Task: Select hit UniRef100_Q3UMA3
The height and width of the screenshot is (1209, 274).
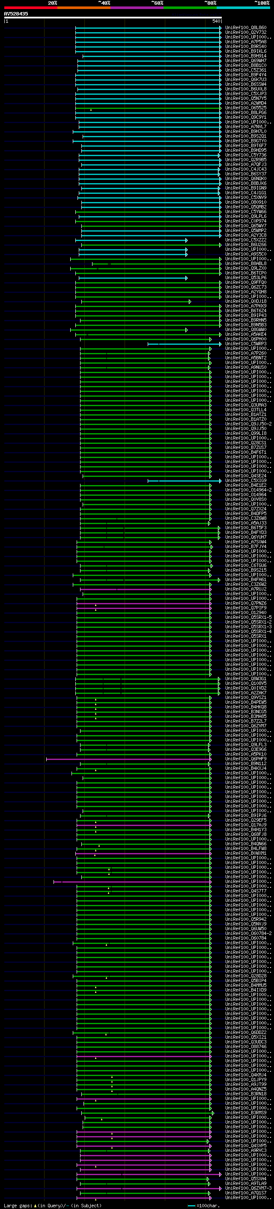Action: [246, 405]
